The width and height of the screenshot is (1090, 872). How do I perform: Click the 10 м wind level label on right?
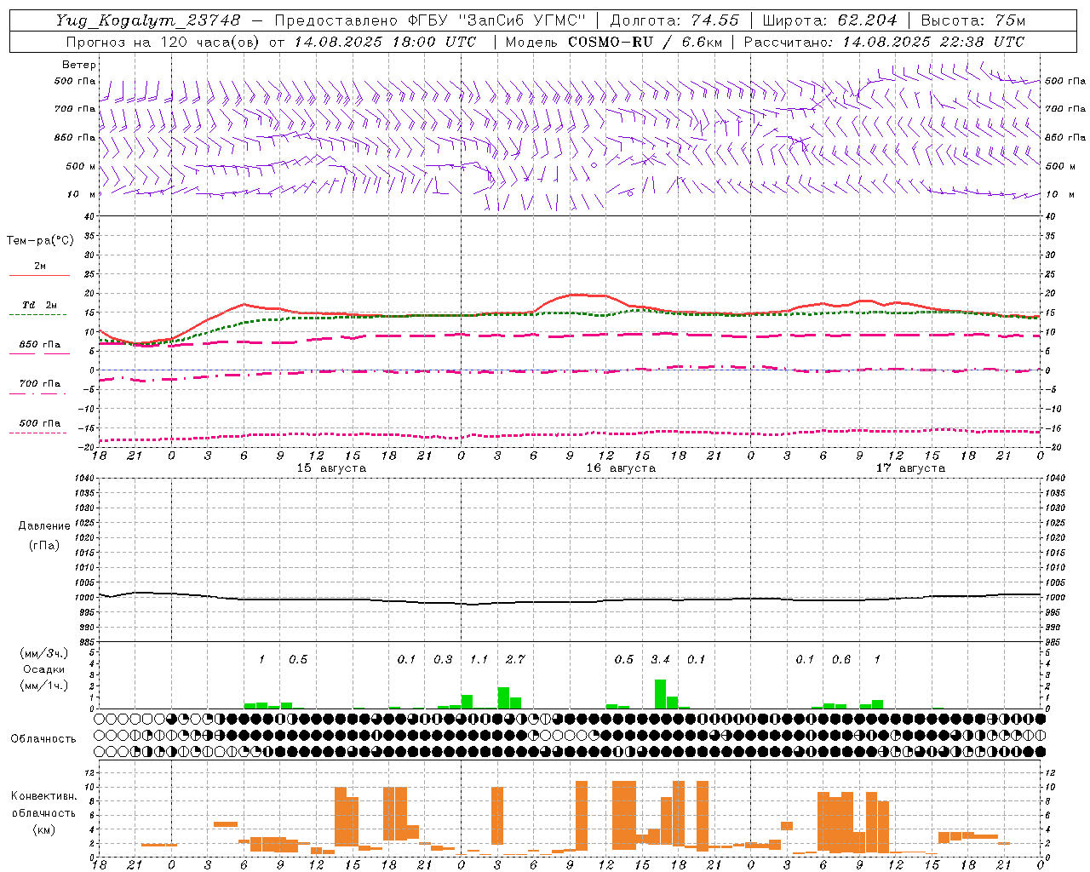(1060, 194)
